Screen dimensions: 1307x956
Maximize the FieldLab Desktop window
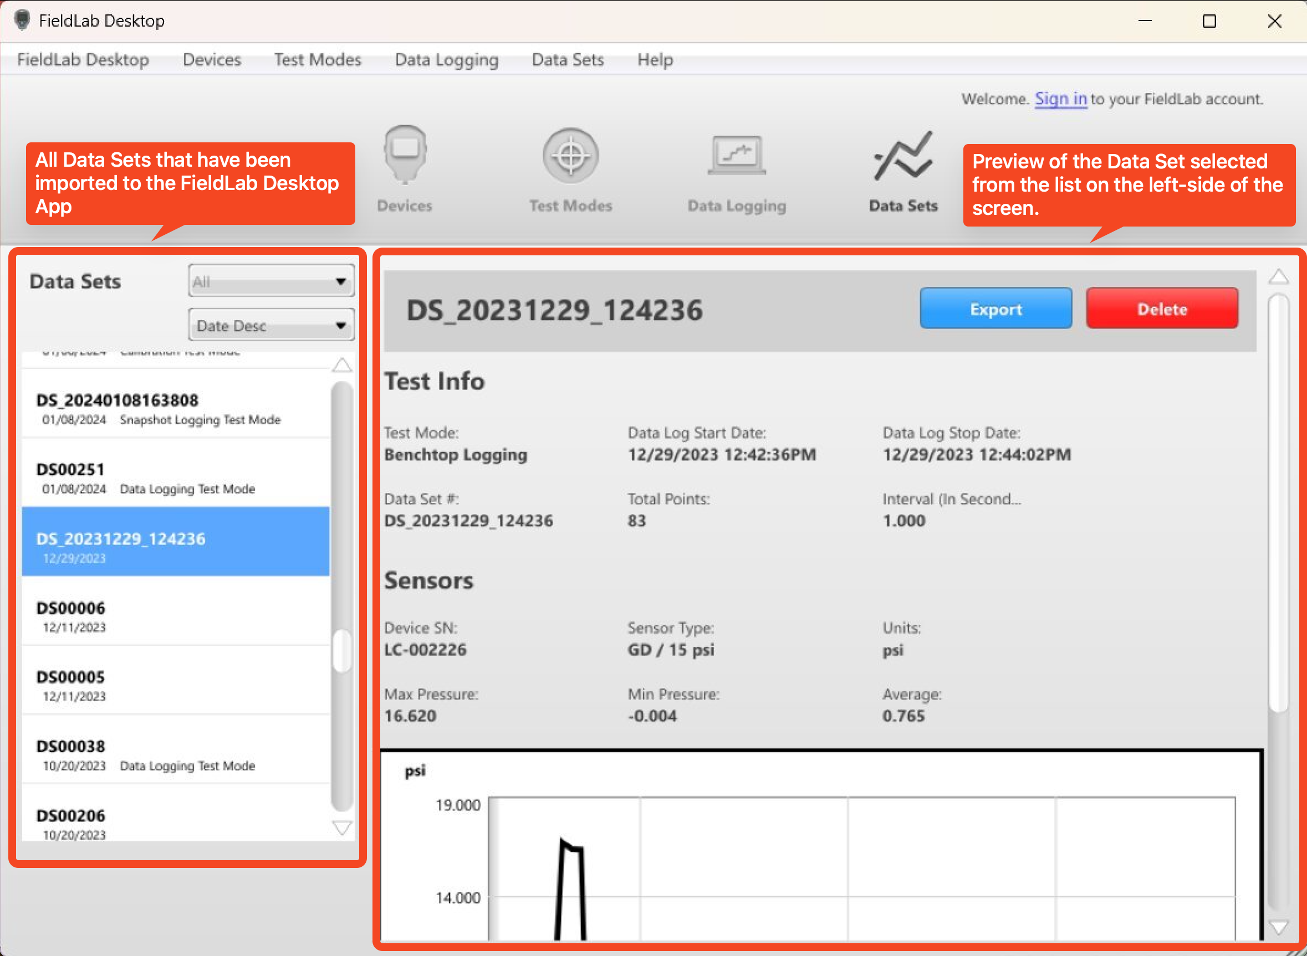pyautogui.click(x=1209, y=21)
